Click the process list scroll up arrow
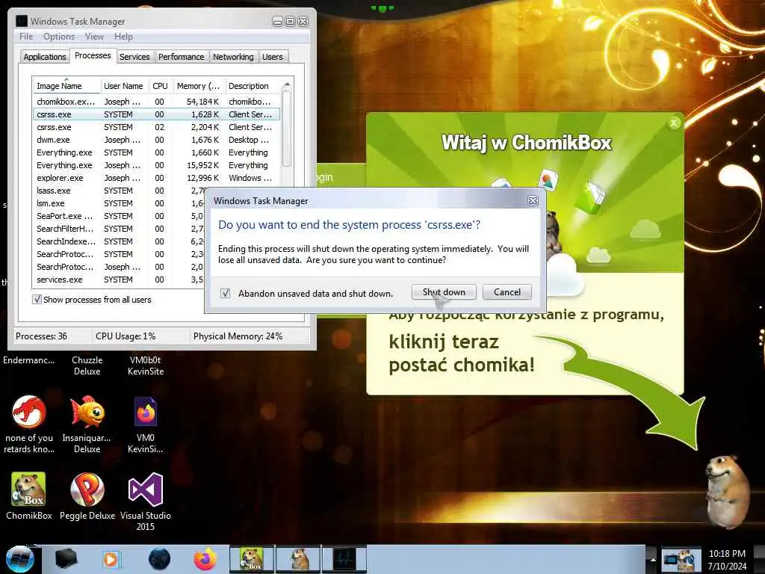The width and height of the screenshot is (765, 574). (x=287, y=84)
